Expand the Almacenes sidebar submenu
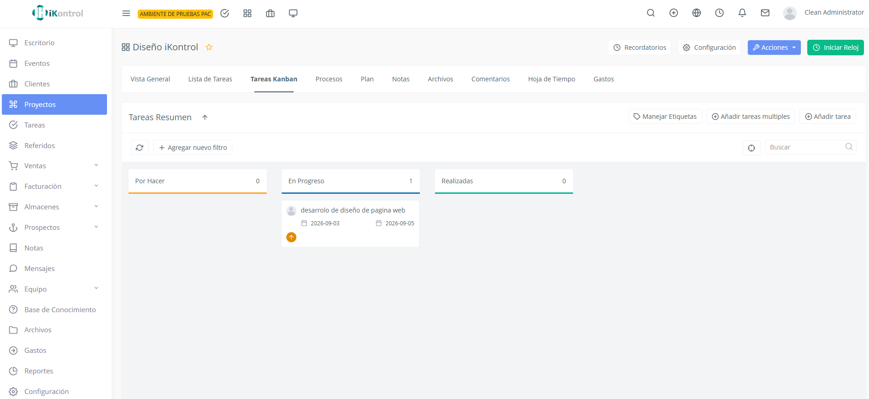The height and width of the screenshot is (399, 869). (x=96, y=207)
